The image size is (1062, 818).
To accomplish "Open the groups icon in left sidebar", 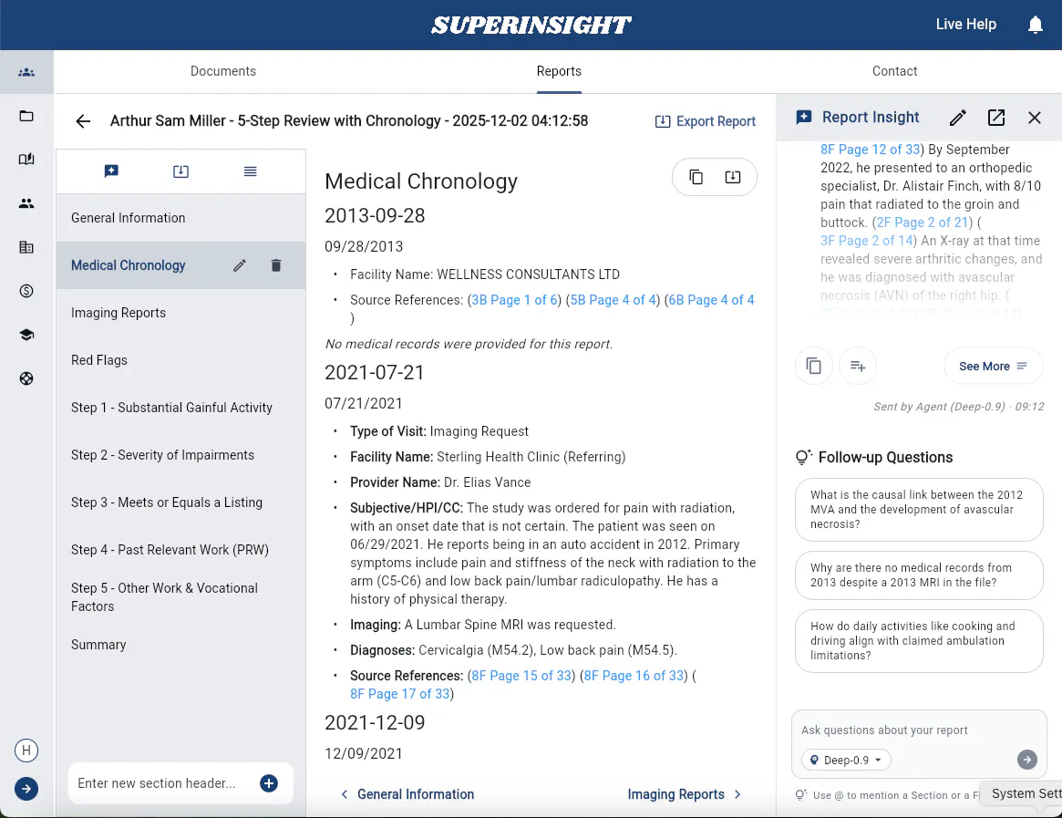I will point(26,72).
